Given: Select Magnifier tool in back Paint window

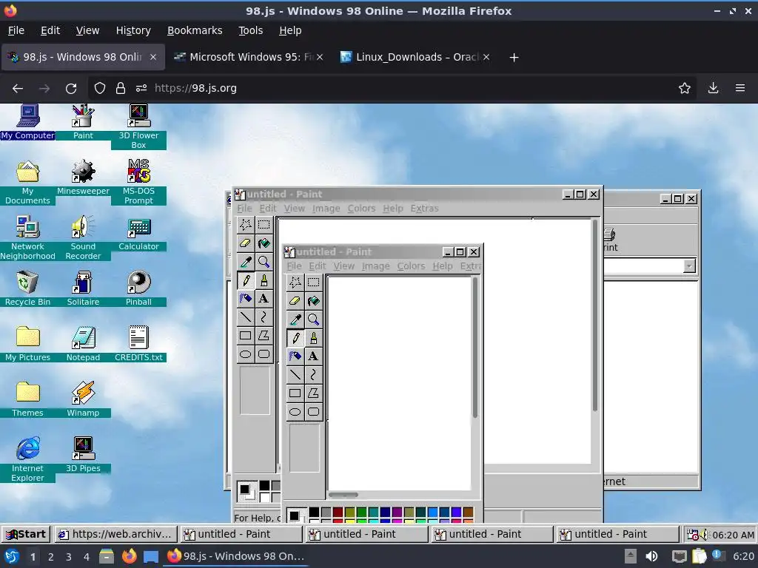Looking at the screenshot, I should click(264, 262).
